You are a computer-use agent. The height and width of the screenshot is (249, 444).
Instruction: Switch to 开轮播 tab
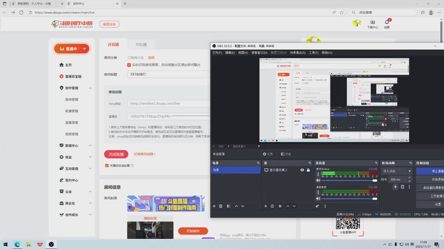click(141, 45)
